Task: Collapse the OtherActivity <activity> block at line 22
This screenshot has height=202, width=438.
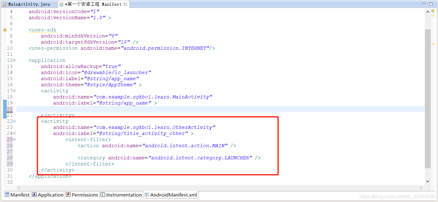Action: pos(14,121)
